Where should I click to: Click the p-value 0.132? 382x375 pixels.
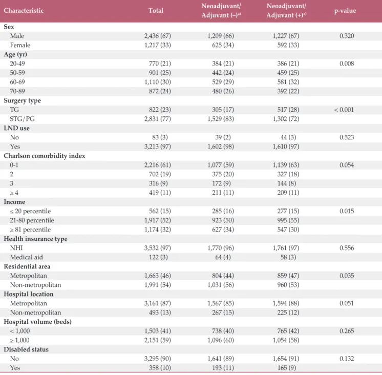347,359
